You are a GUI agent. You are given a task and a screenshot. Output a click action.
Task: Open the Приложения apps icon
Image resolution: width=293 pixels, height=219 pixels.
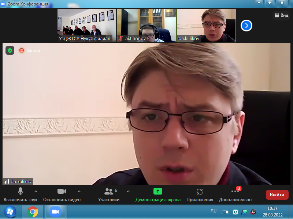tap(200, 191)
